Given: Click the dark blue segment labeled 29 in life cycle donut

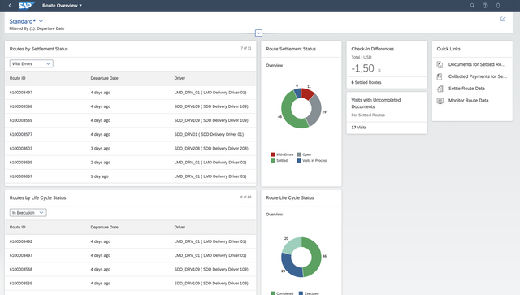Looking at the screenshot, I should pyautogui.click(x=289, y=266).
